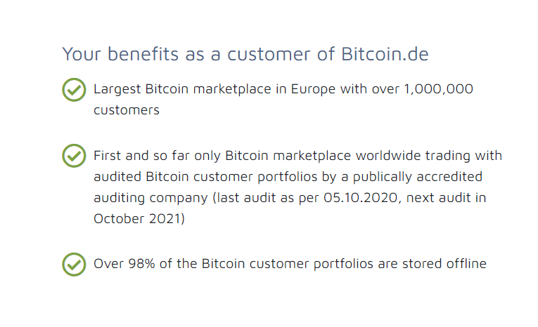The height and width of the screenshot is (327, 538).
Task: Click the 'next audit in' text
Action: (x=447, y=197)
